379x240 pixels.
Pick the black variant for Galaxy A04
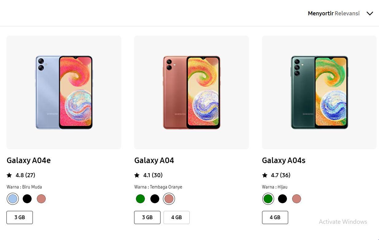pyautogui.click(x=155, y=199)
